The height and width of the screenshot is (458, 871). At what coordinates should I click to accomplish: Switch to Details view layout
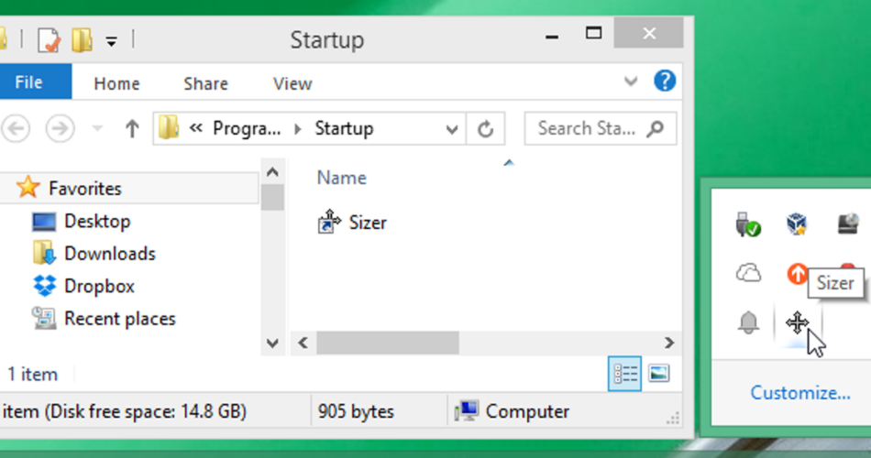click(x=626, y=373)
